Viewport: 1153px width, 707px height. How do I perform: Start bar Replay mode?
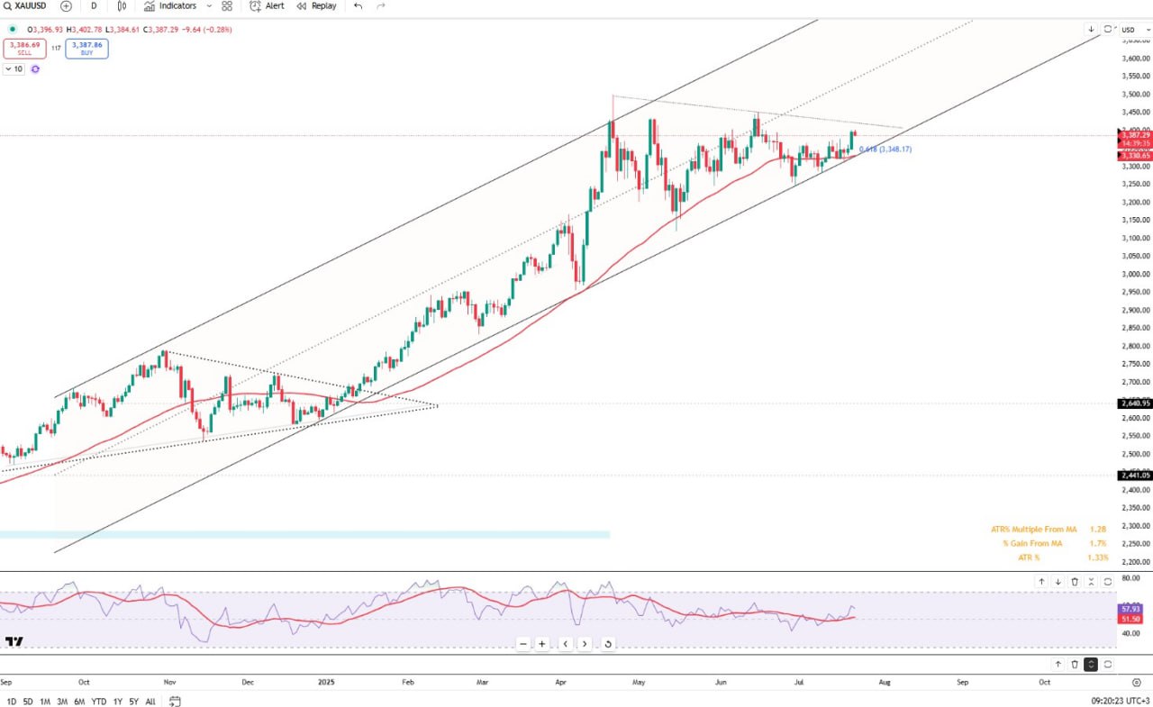(x=316, y=5)
